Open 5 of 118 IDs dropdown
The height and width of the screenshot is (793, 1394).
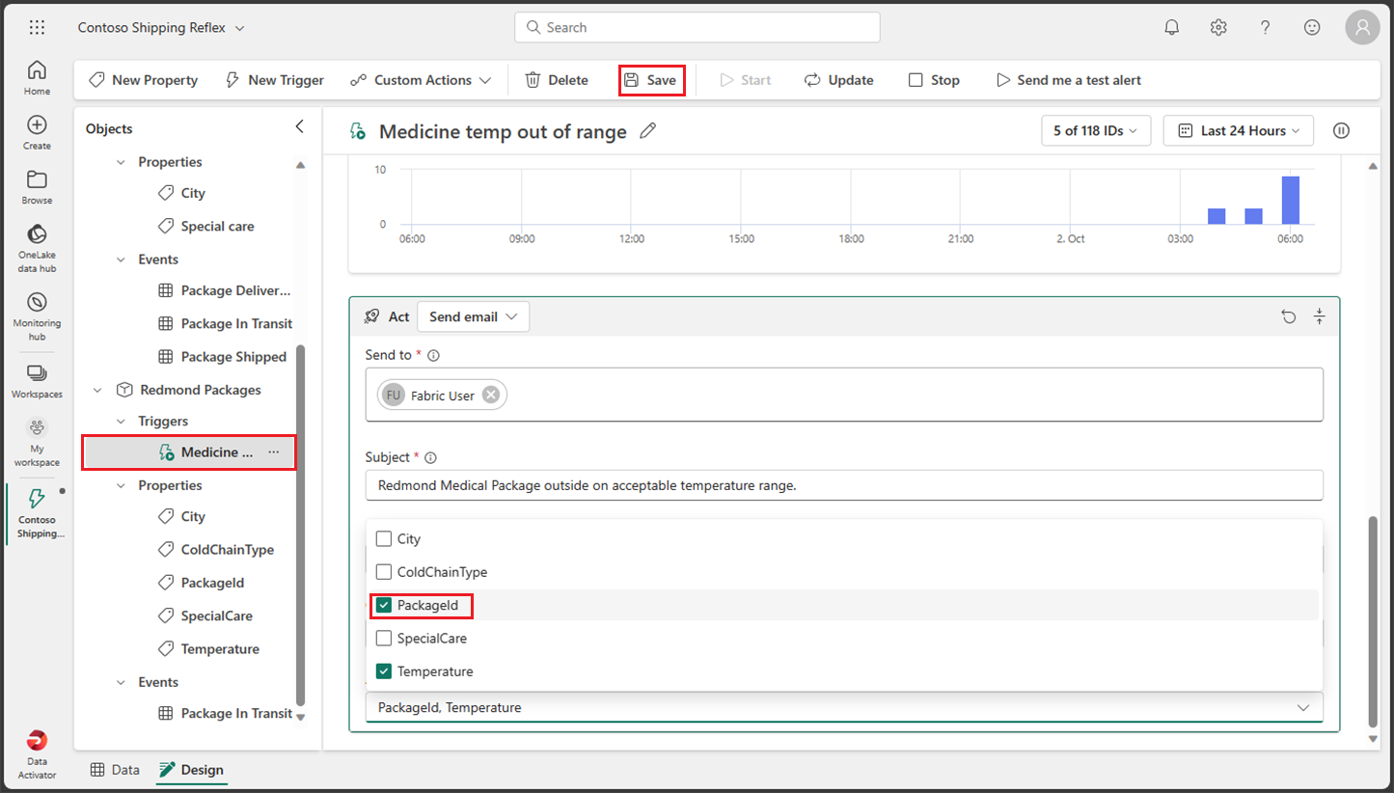click(1096, 130)
